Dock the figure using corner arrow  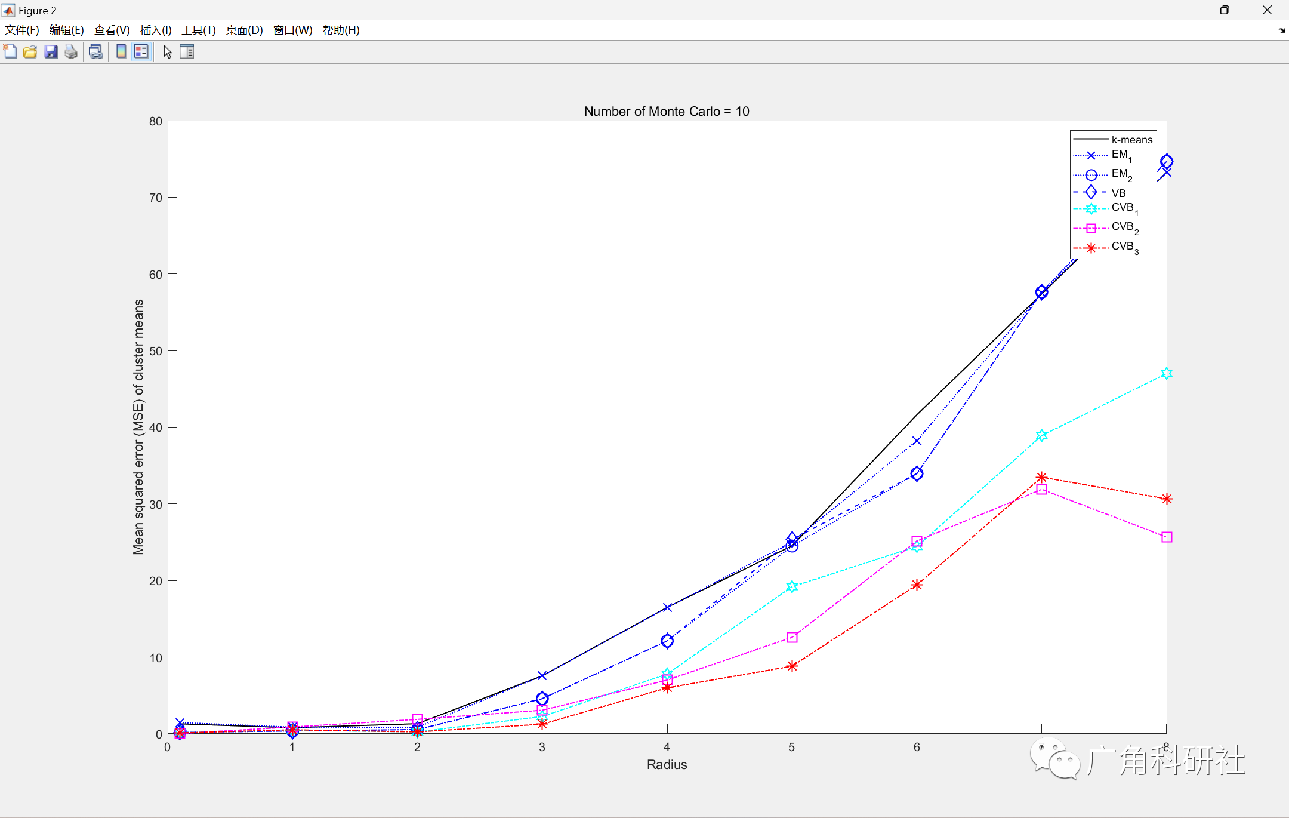tap(1282, 30)
